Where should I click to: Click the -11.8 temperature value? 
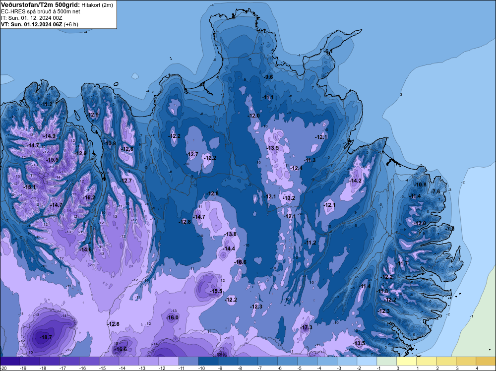coord(382,291)
